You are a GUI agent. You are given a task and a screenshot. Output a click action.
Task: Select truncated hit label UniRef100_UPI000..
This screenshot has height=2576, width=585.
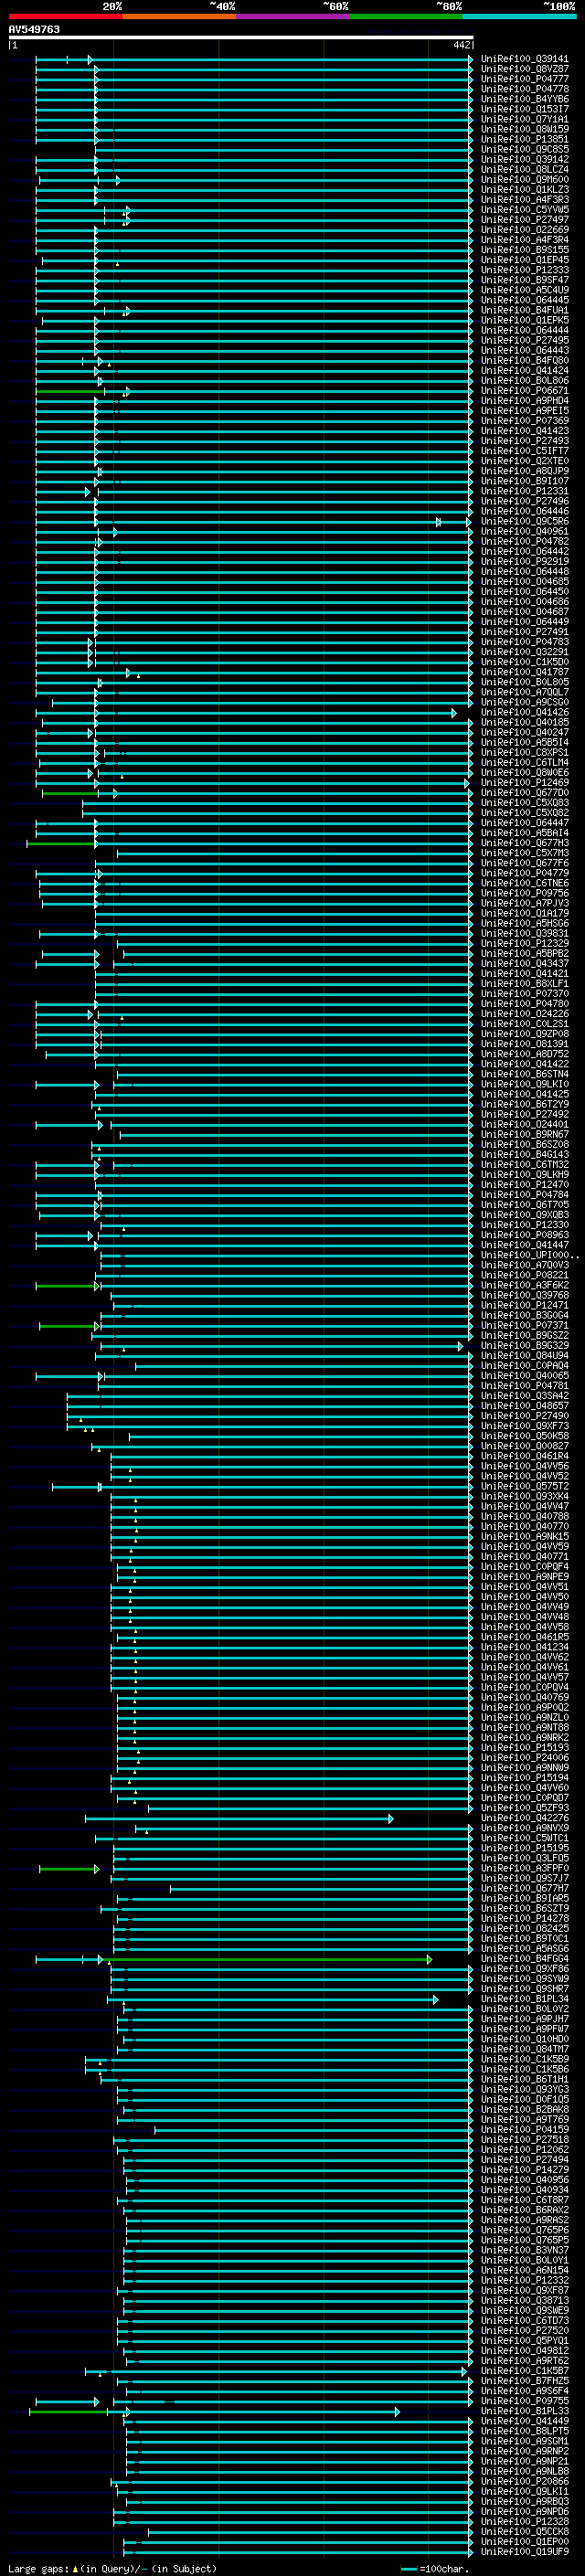pos(529,1255)
